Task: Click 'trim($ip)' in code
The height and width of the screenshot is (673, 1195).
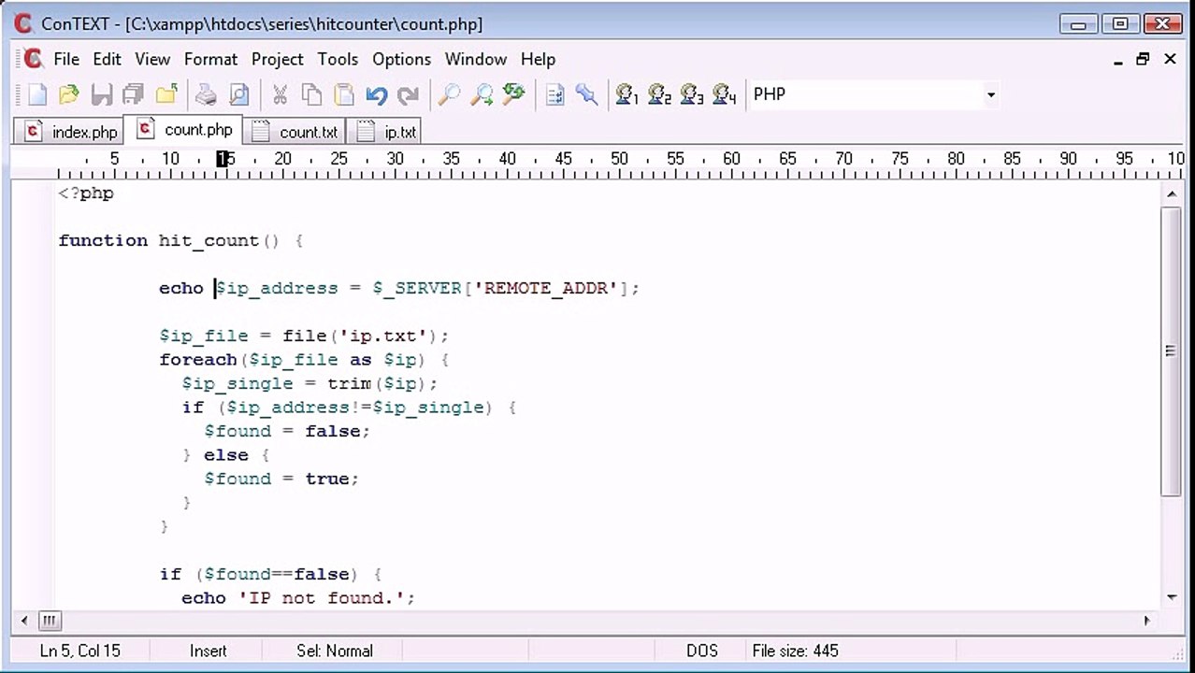Action: (376, 383)
